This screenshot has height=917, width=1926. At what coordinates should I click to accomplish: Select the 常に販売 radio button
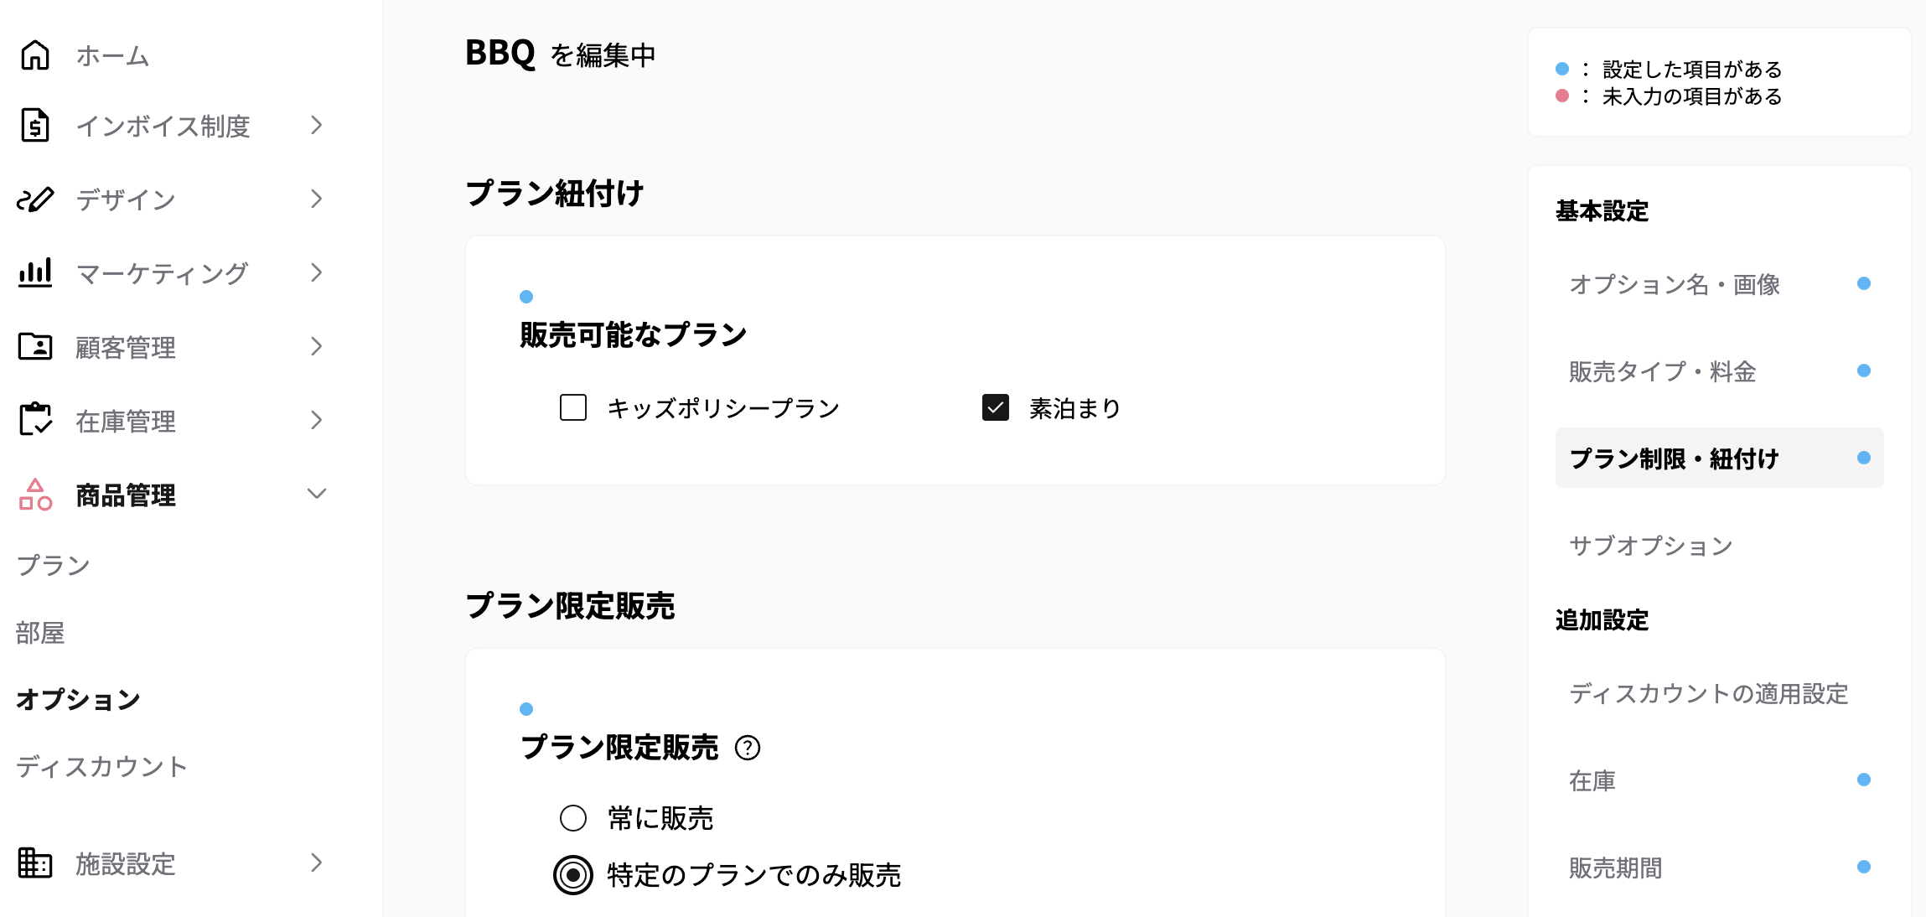tap(572, 818)
